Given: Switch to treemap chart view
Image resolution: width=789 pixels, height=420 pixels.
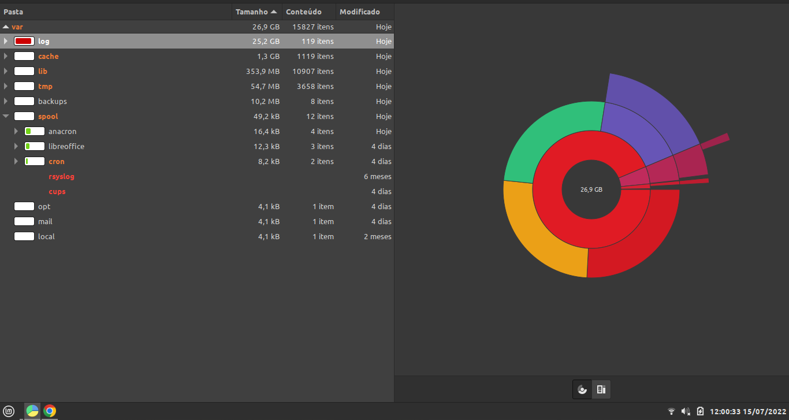Looking at the screenshot, I should pyautogui.click(x=601, y=389).
